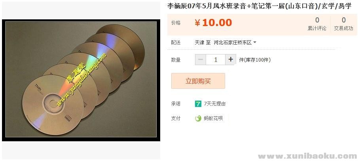Click the 立即购买 buy now button

[x=198, y=81]
